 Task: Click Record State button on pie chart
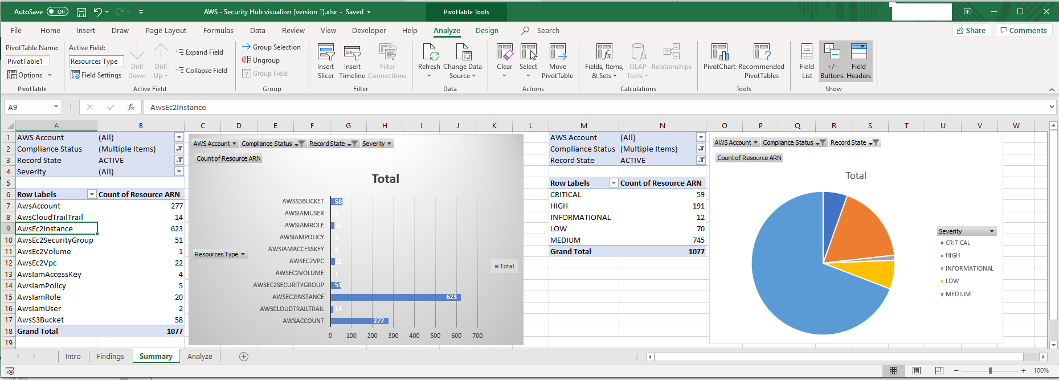point(854,142)
